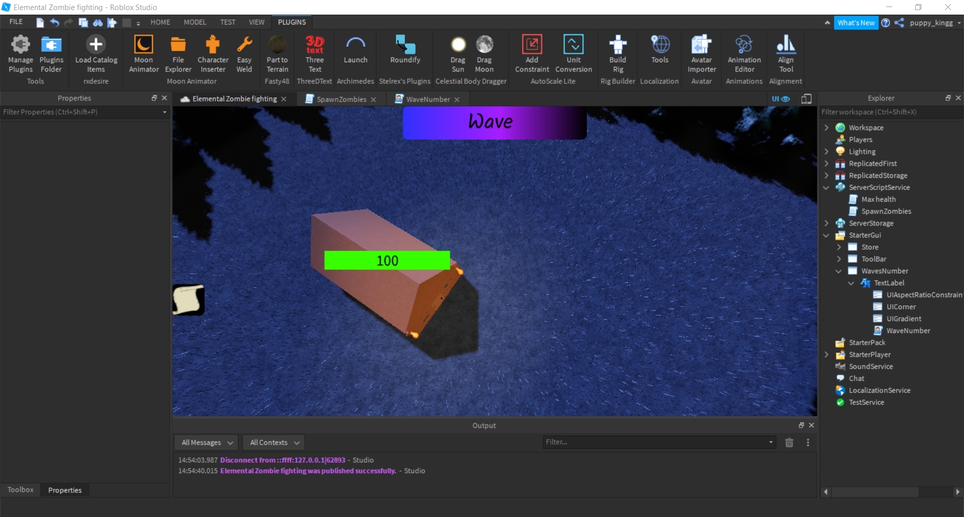
Task: Open the Animation Editor
Action: pos(744,54)
